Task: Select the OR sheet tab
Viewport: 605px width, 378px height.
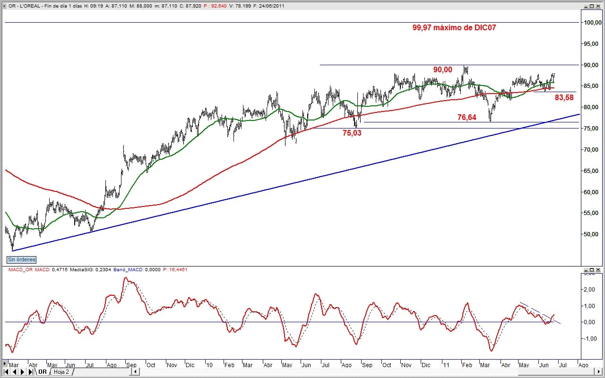Action: pyautogui.click(x=43, y=372)
